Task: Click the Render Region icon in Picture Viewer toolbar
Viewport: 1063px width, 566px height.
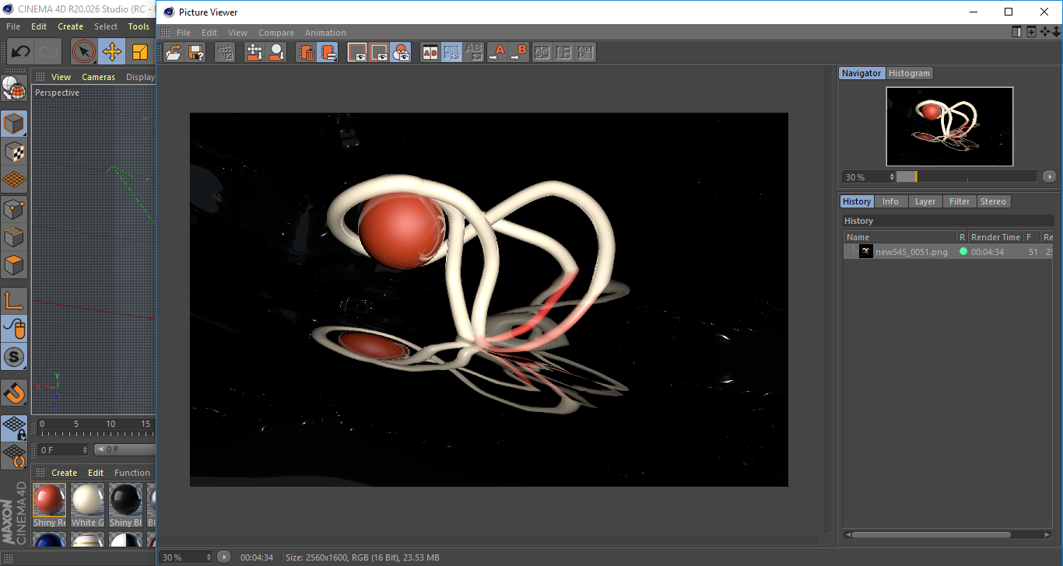Action: (x=254, y=52)
